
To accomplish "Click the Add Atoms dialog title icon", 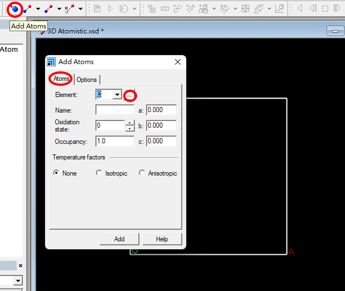I will 51,62.
